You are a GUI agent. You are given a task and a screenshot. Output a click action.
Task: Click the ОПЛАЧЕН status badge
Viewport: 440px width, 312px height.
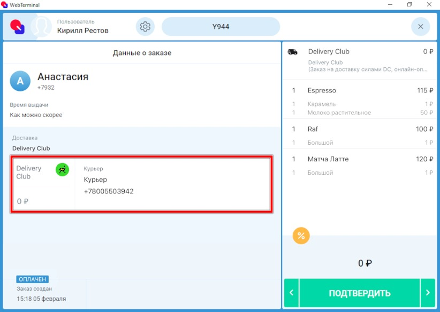32,279
